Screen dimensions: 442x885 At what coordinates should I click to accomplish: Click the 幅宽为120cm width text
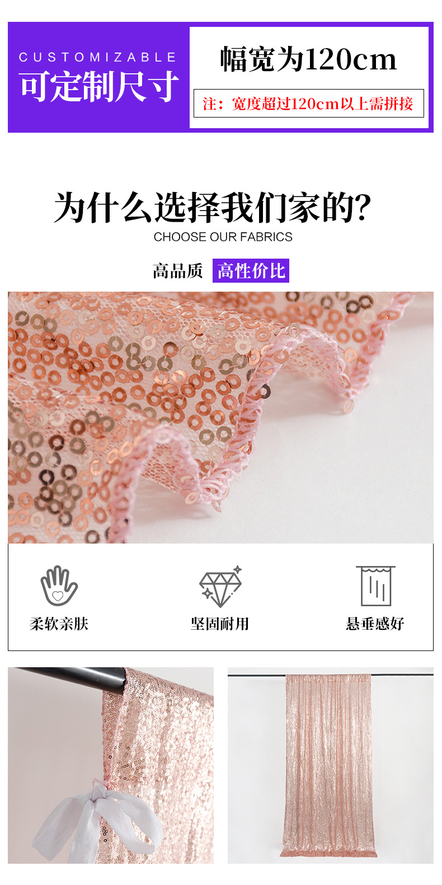[308, 59]
